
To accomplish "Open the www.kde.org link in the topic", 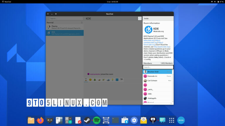I will [x=149, y=41].
